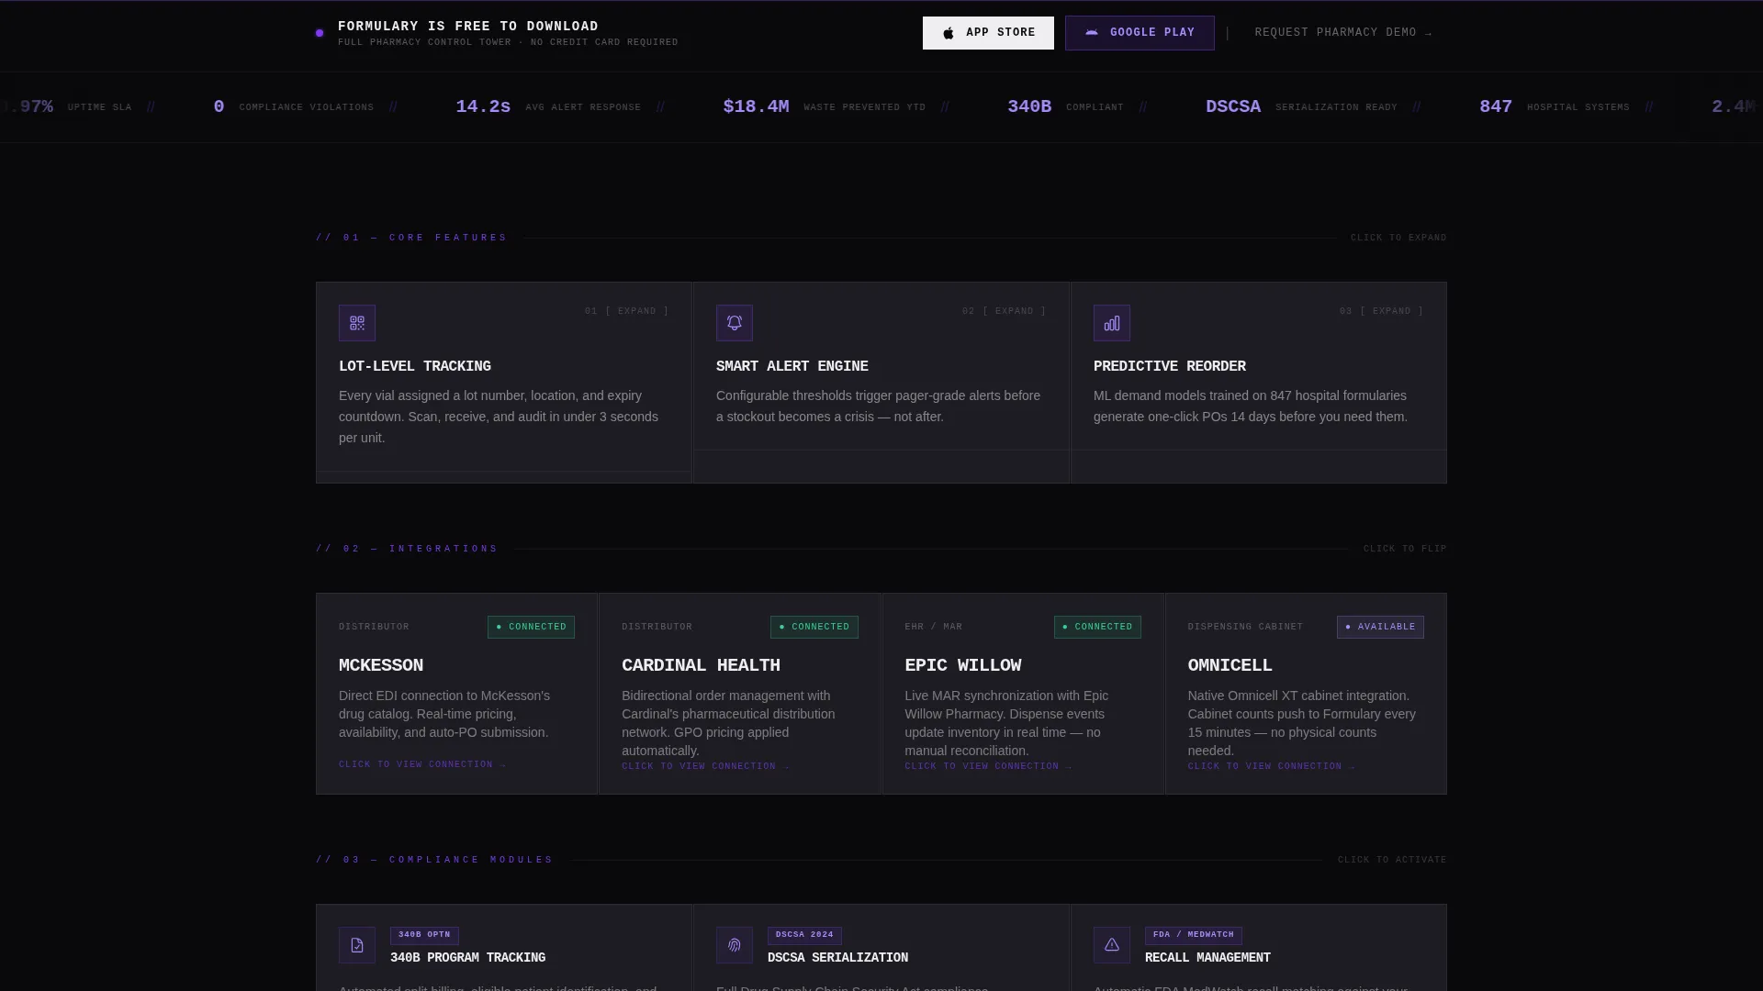Click the 340B Program Tracking document icon
The height and width of the screenshot is (991, 1763).
click(x=357, y=945)
